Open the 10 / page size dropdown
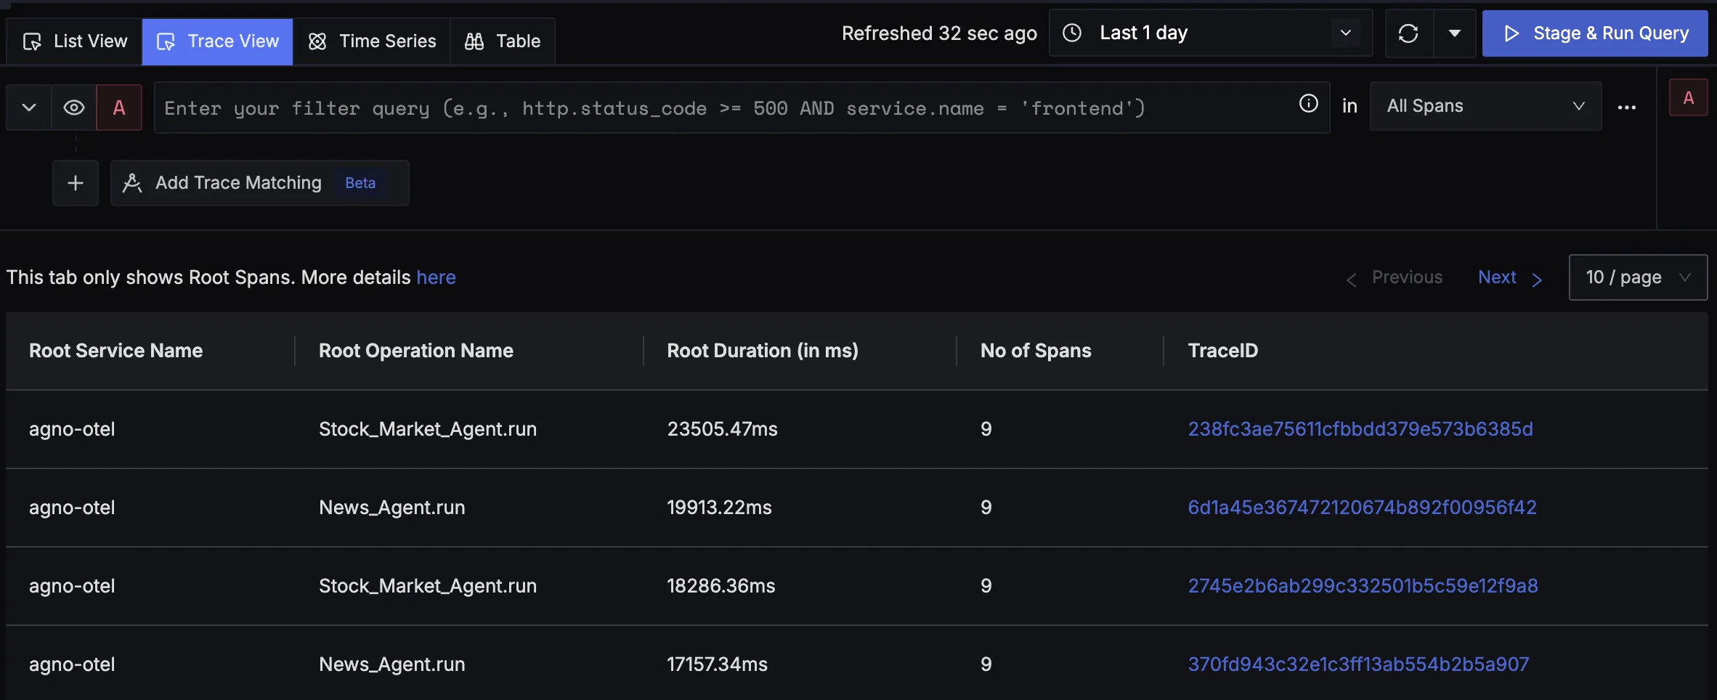 point(1637,277)
